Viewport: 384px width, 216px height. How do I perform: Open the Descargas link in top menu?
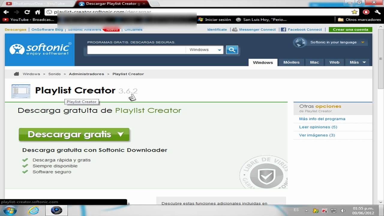point(16,29)
